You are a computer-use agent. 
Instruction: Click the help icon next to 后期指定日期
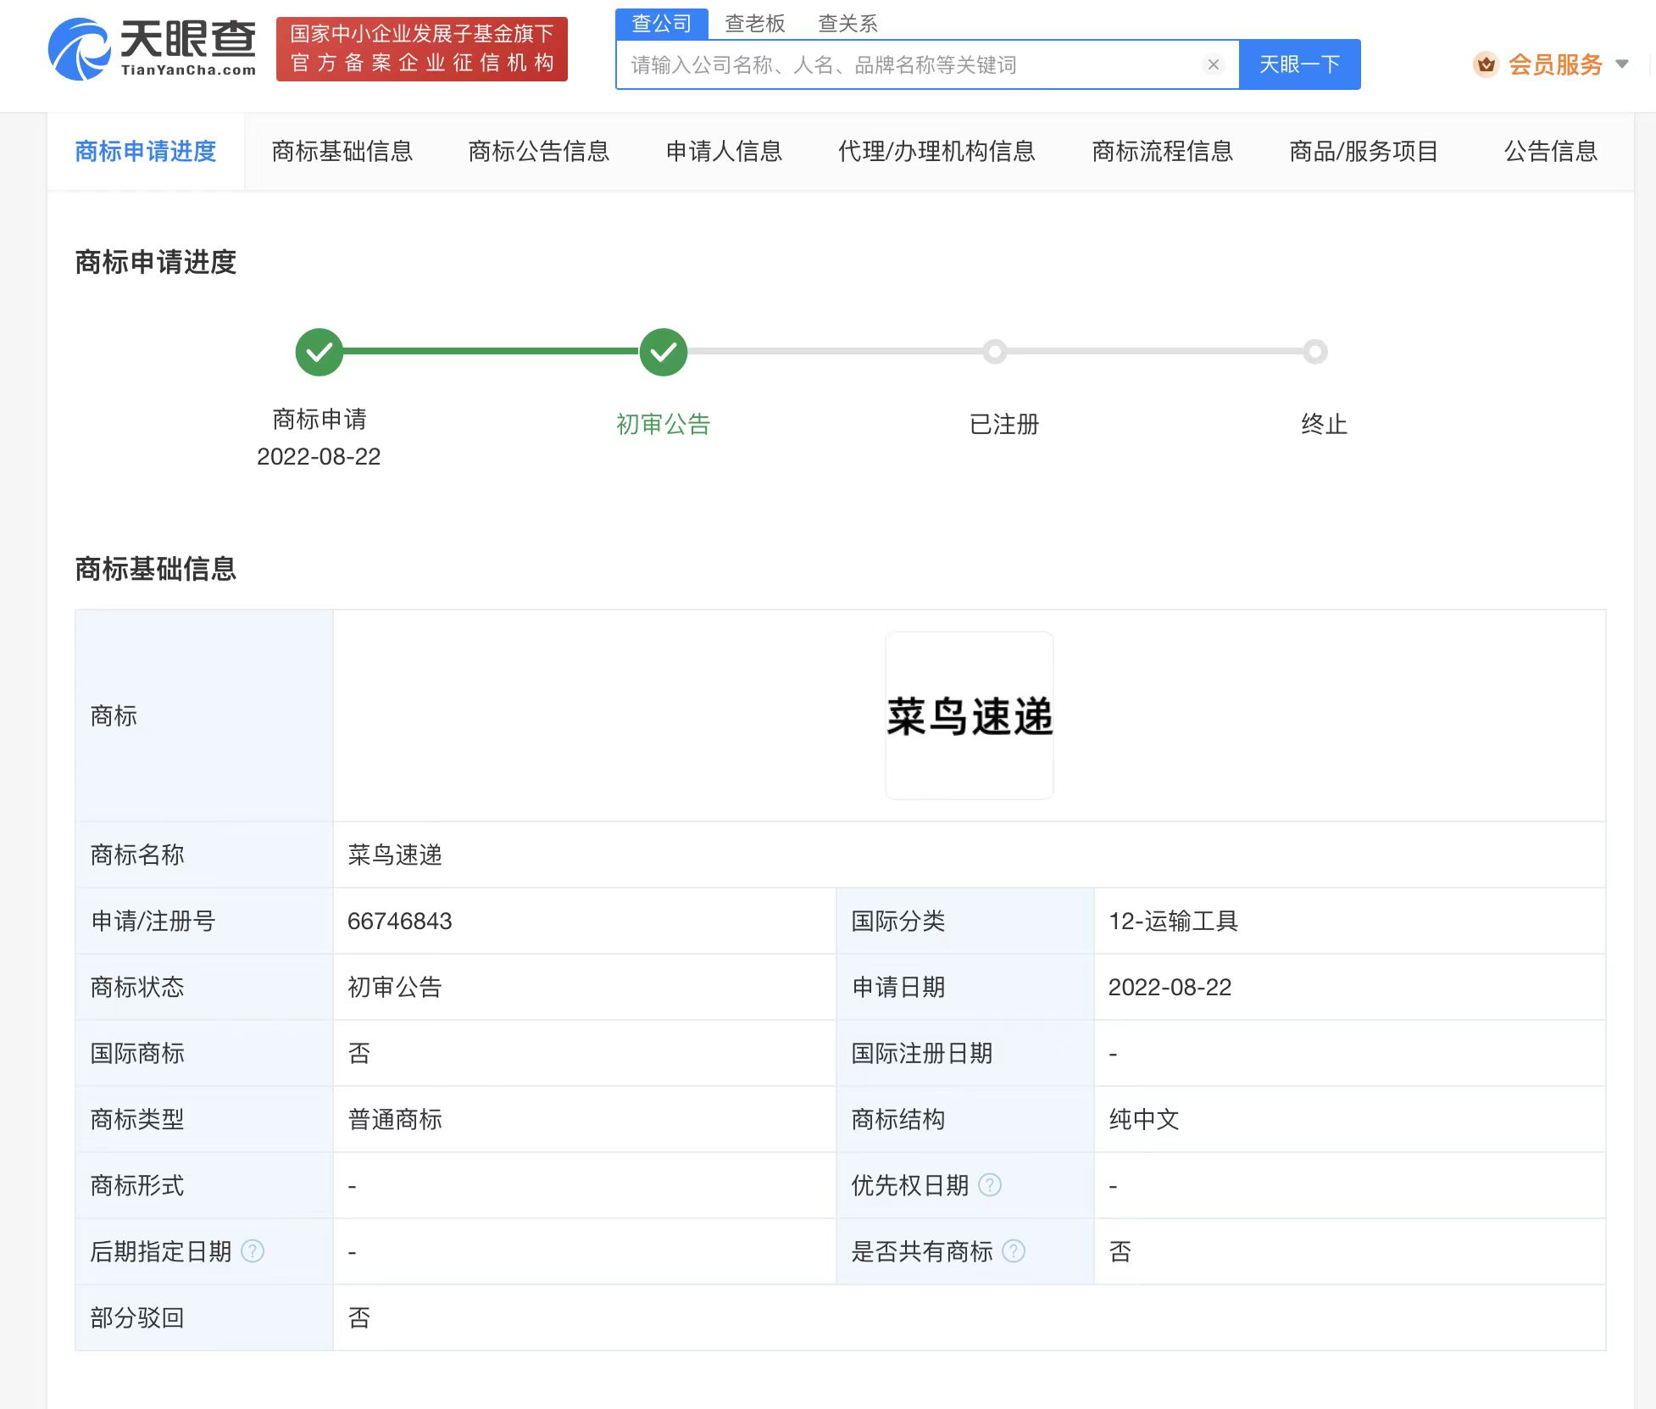click(x=252, y=1251)
